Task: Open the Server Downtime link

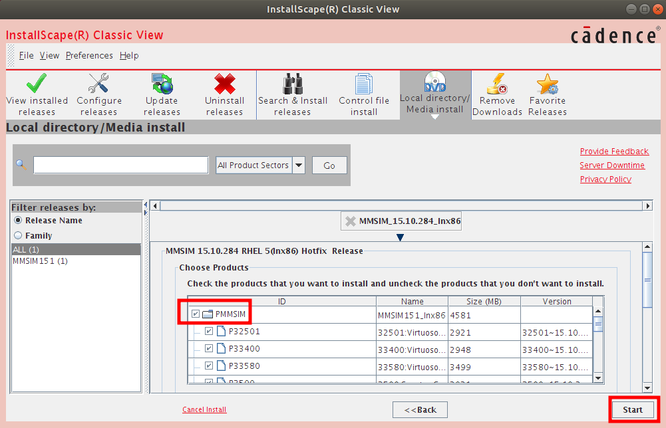Action: 612,165
